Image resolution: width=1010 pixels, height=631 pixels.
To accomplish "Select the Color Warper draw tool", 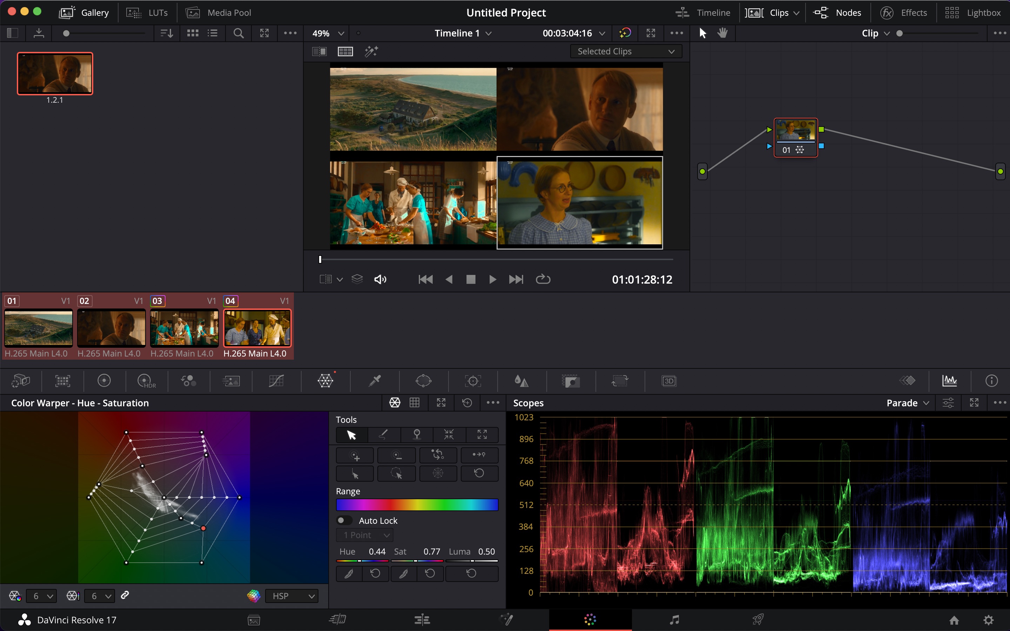I will 384,435.
